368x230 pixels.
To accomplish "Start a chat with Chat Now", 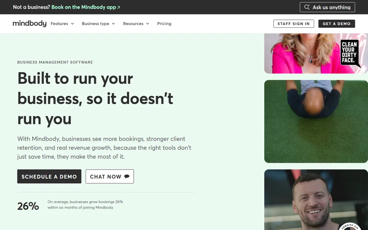I will pos(110,176).
